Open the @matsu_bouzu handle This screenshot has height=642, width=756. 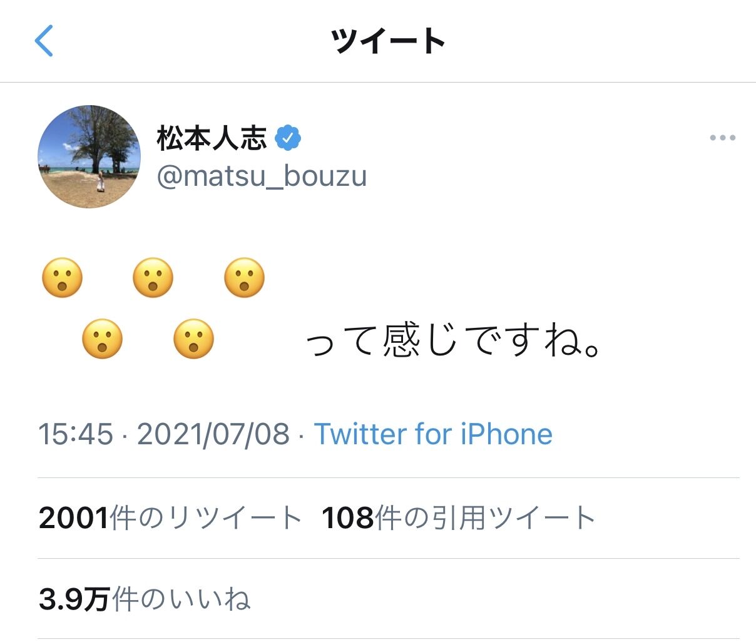262,176
